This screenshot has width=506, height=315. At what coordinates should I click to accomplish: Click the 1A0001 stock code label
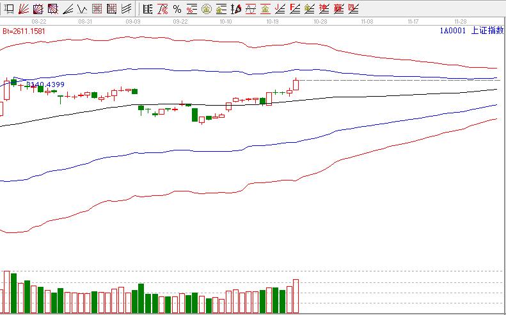tap(452, 30)
